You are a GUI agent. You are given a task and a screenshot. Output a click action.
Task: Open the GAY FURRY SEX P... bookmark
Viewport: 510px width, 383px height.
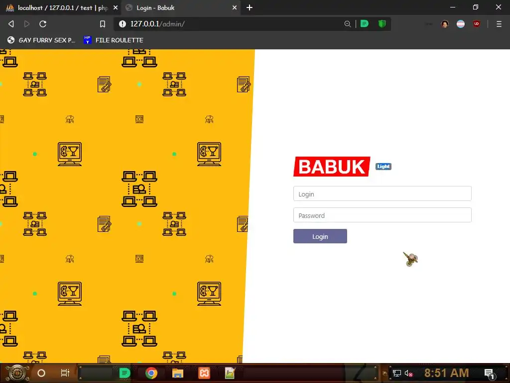(41, 40)
